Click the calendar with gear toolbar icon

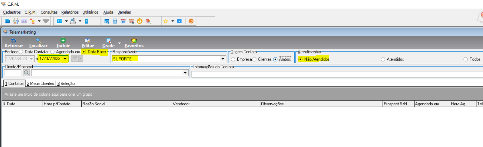131,21
